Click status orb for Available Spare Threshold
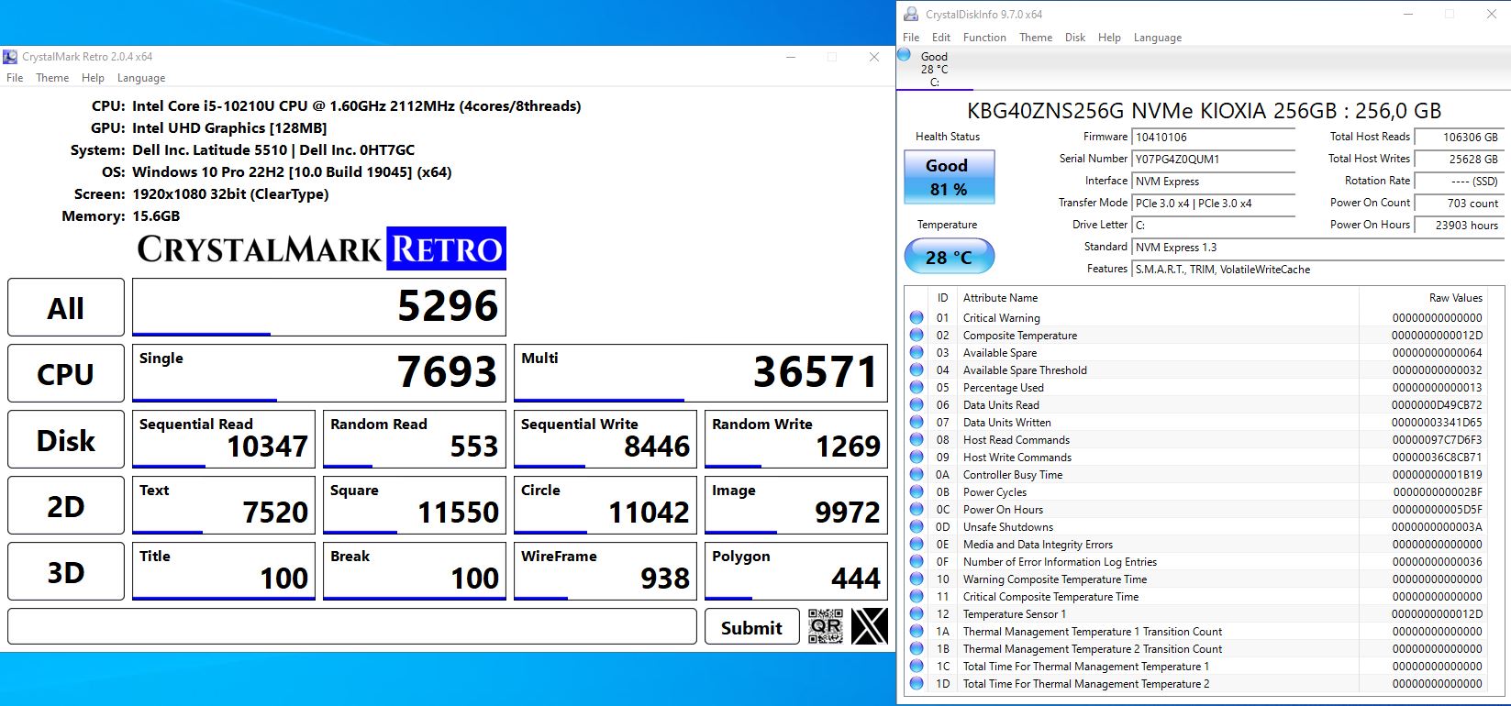Image resolution: width=1511 pixels, height=706 pixels. (x=917, y=370)
